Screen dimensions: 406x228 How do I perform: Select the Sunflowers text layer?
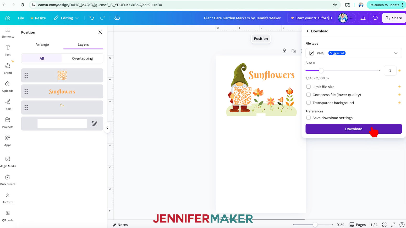(62, 92)
